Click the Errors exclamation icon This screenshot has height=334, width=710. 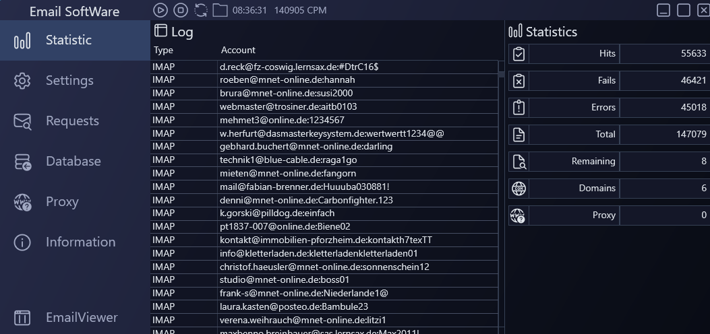click(519, 108)
